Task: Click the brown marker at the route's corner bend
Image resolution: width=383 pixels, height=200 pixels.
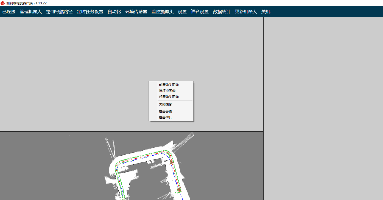Action: click(172, 162)
